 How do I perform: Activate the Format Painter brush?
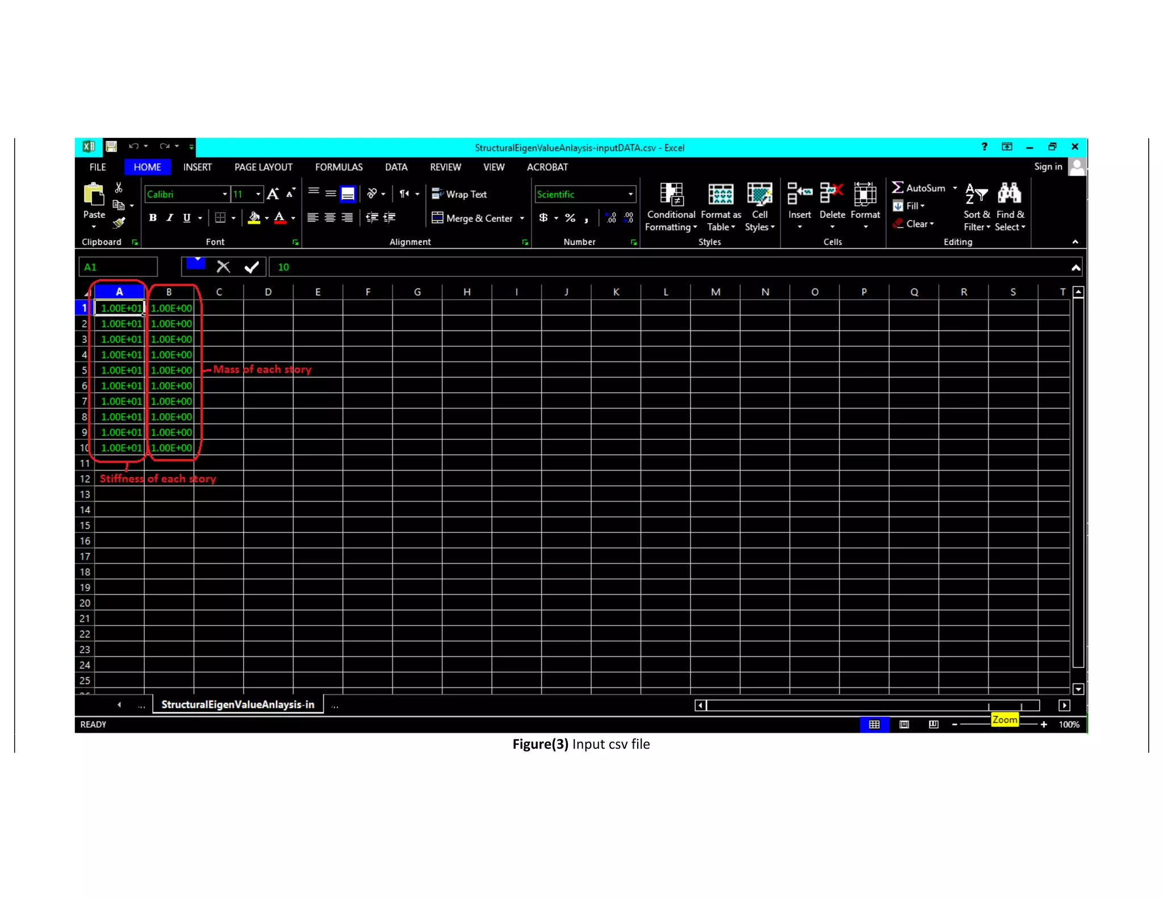(x=119, y=223)
